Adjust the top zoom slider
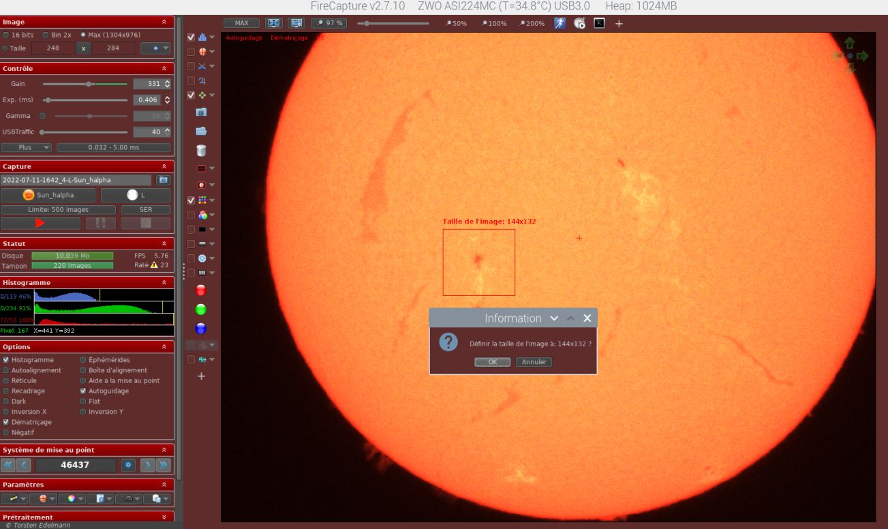The height and width of the screenshot is (529, 888). coord(393,23)
